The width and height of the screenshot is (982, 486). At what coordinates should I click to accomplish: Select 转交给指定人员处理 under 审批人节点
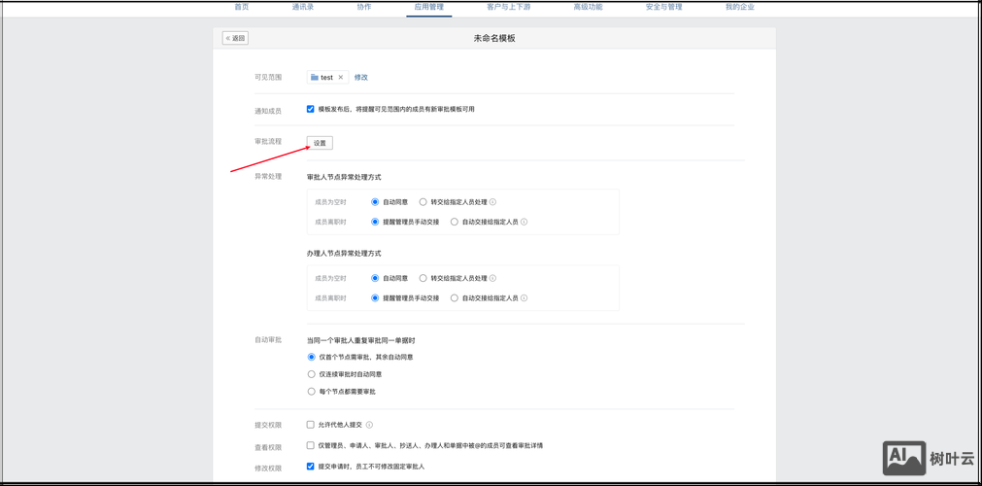point(423,202)
